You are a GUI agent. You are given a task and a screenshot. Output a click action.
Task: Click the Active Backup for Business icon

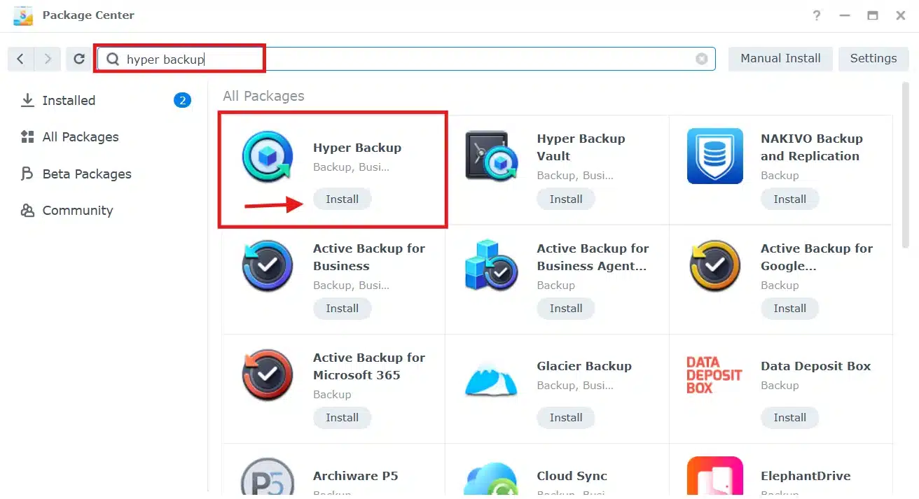click(x=267, y=266)
